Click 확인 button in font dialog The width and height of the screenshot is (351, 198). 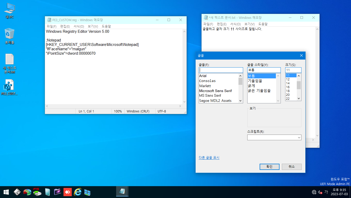point(269,167)
